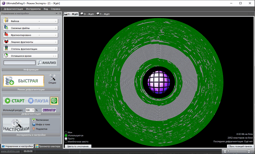Image resolution: width=255 pixels, height=154 pixels.
Task: Toggle the green Используется legend box
Action: [x=66, y=135]
